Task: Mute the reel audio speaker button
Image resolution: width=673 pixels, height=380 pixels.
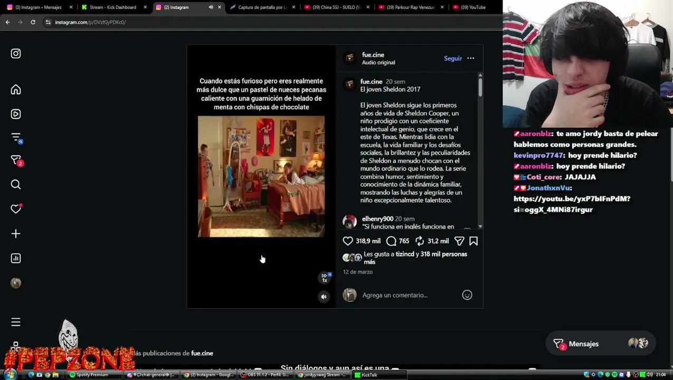Action: point(324,297)
